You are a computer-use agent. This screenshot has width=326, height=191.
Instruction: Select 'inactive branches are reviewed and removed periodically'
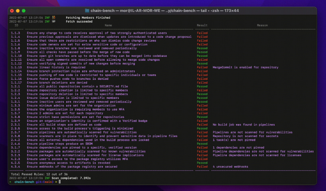point(88,48)
